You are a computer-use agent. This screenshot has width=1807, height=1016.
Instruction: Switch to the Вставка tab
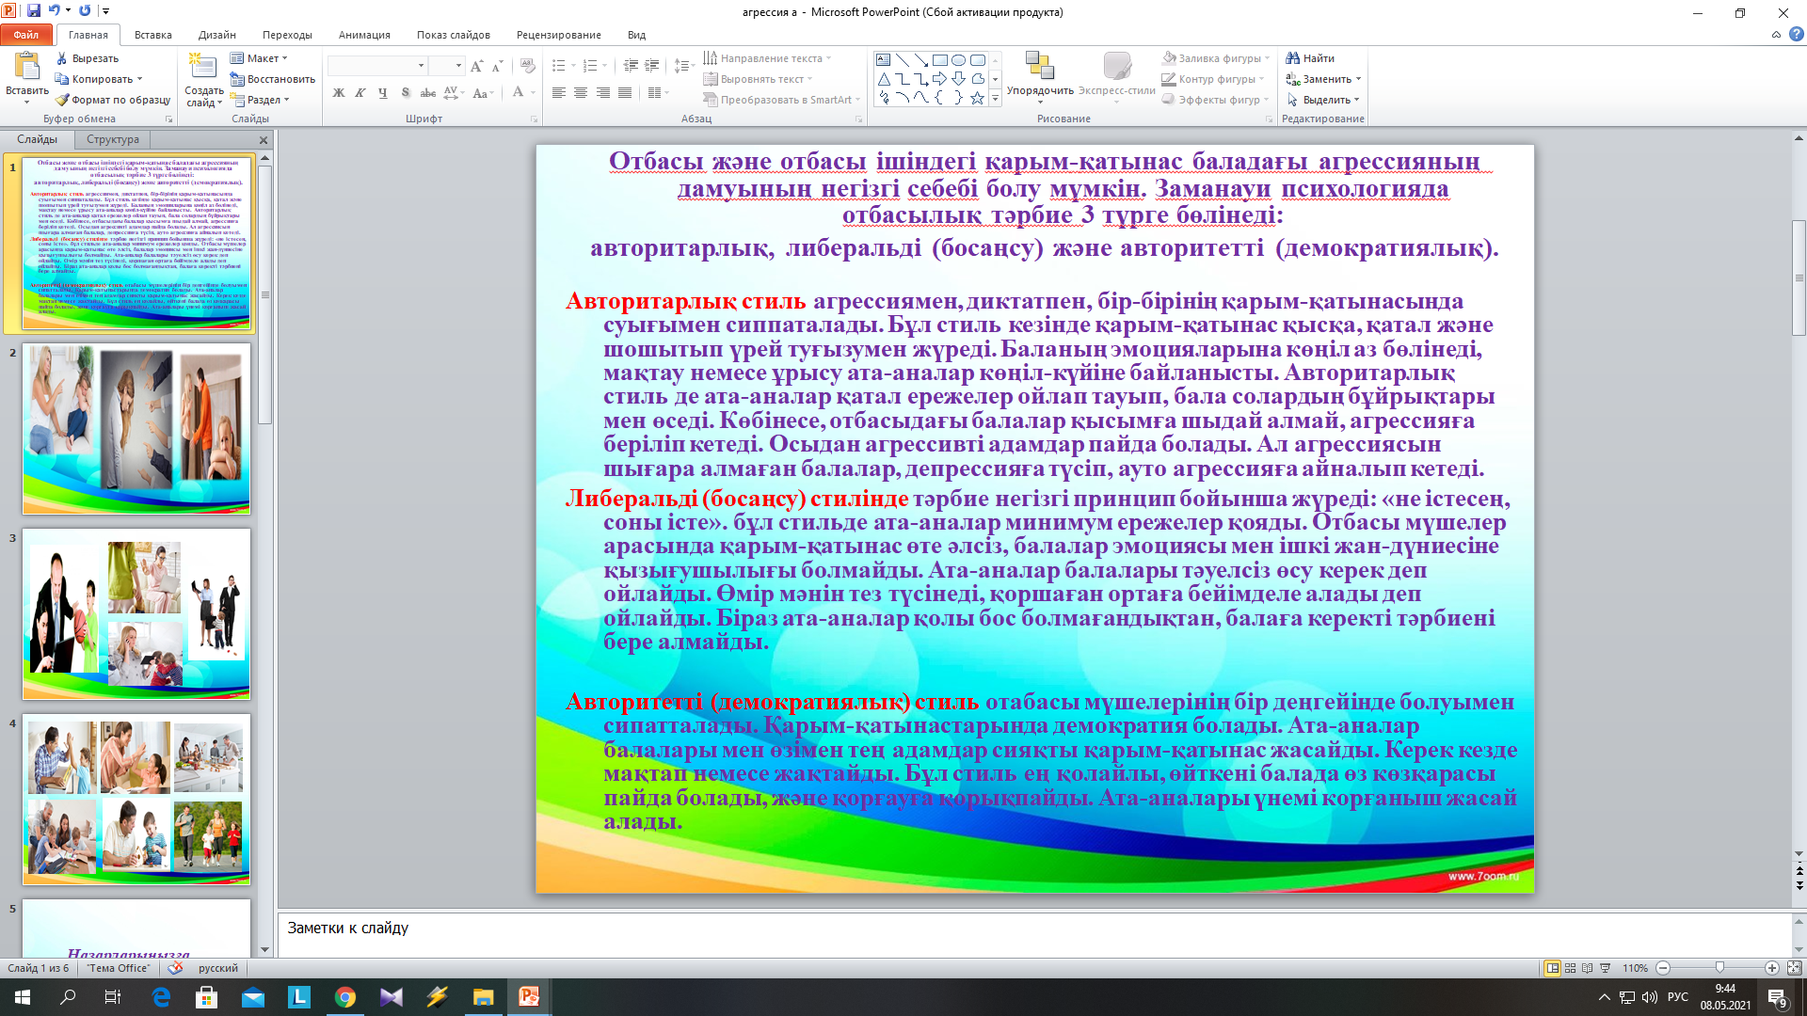(152, 35)
